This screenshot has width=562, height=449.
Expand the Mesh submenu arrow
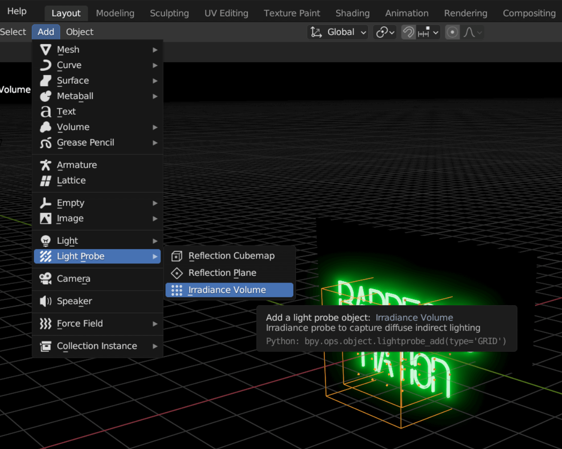coord(155,50)
